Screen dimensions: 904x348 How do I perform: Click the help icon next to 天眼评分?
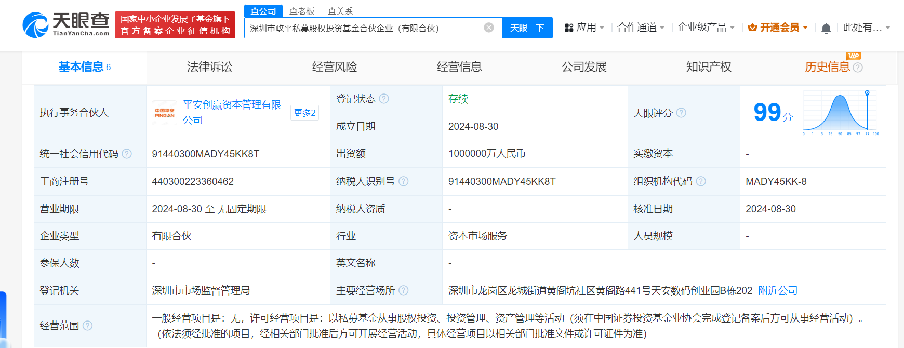681,113
